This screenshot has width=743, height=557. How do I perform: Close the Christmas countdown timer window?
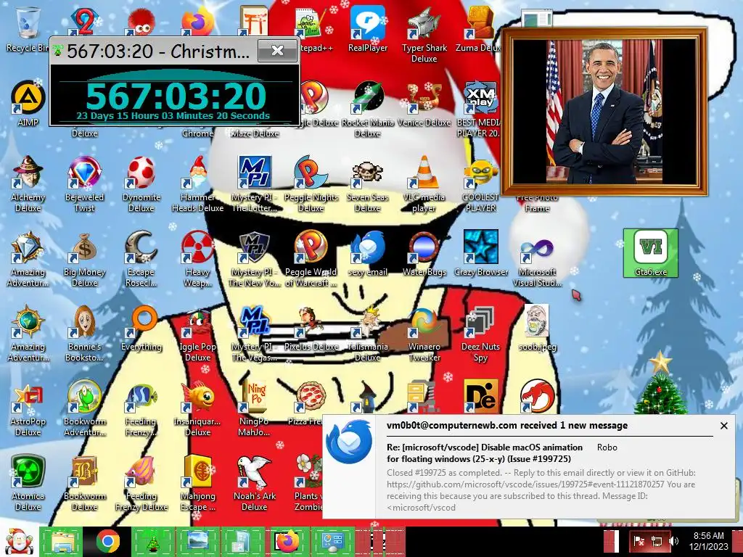point(278,51)
